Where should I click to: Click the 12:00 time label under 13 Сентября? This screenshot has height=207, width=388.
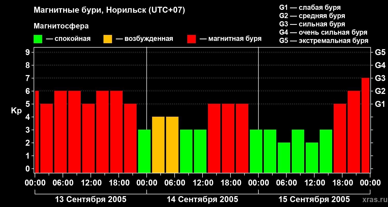(91, 183)
